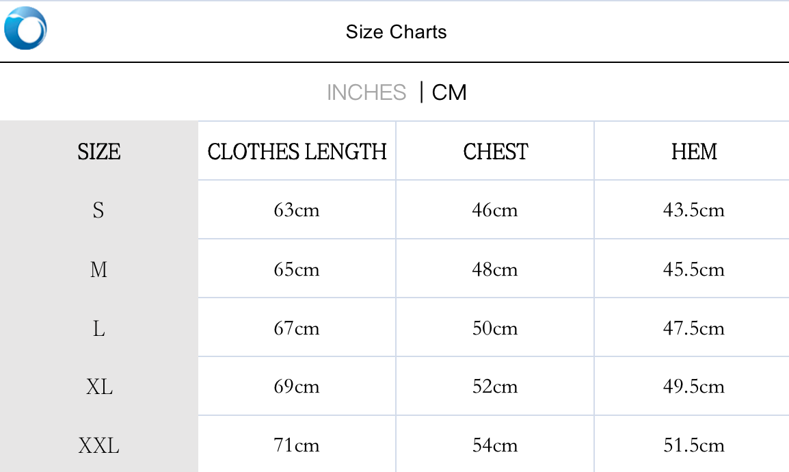Click the HEM column header

[x=694, y=151]
